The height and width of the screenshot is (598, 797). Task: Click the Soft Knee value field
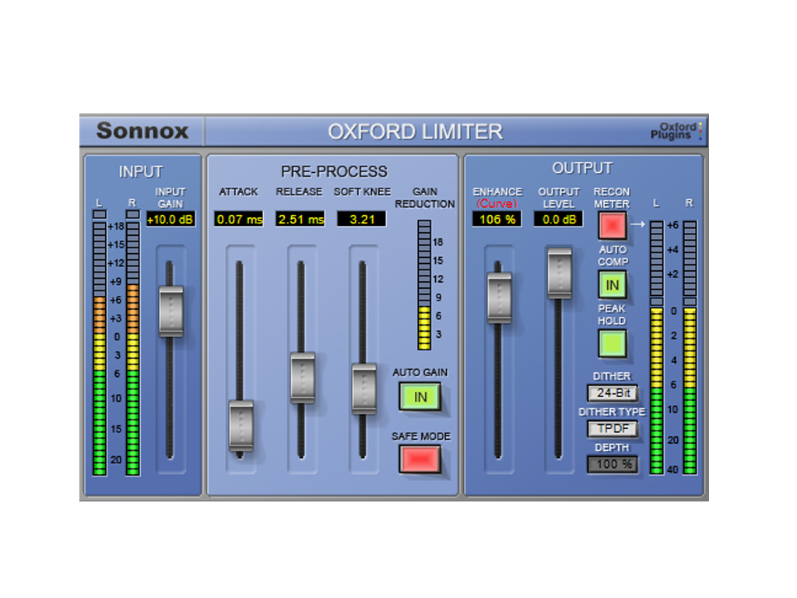362,220
